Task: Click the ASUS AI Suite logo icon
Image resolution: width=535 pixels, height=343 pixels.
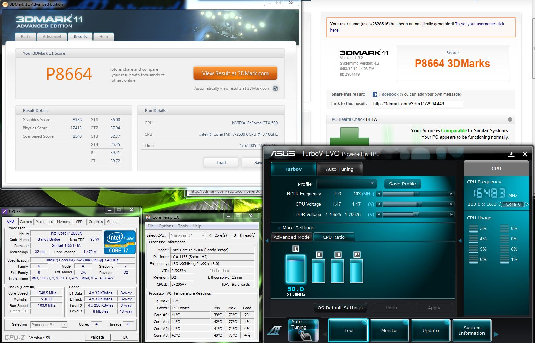Action: coord(274,330)
